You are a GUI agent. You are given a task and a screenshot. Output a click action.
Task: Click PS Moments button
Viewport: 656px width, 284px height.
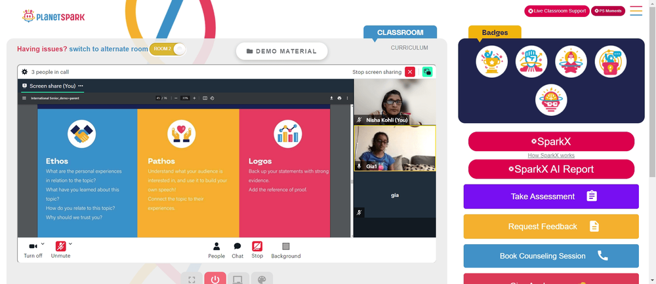(x=608, y=11)
